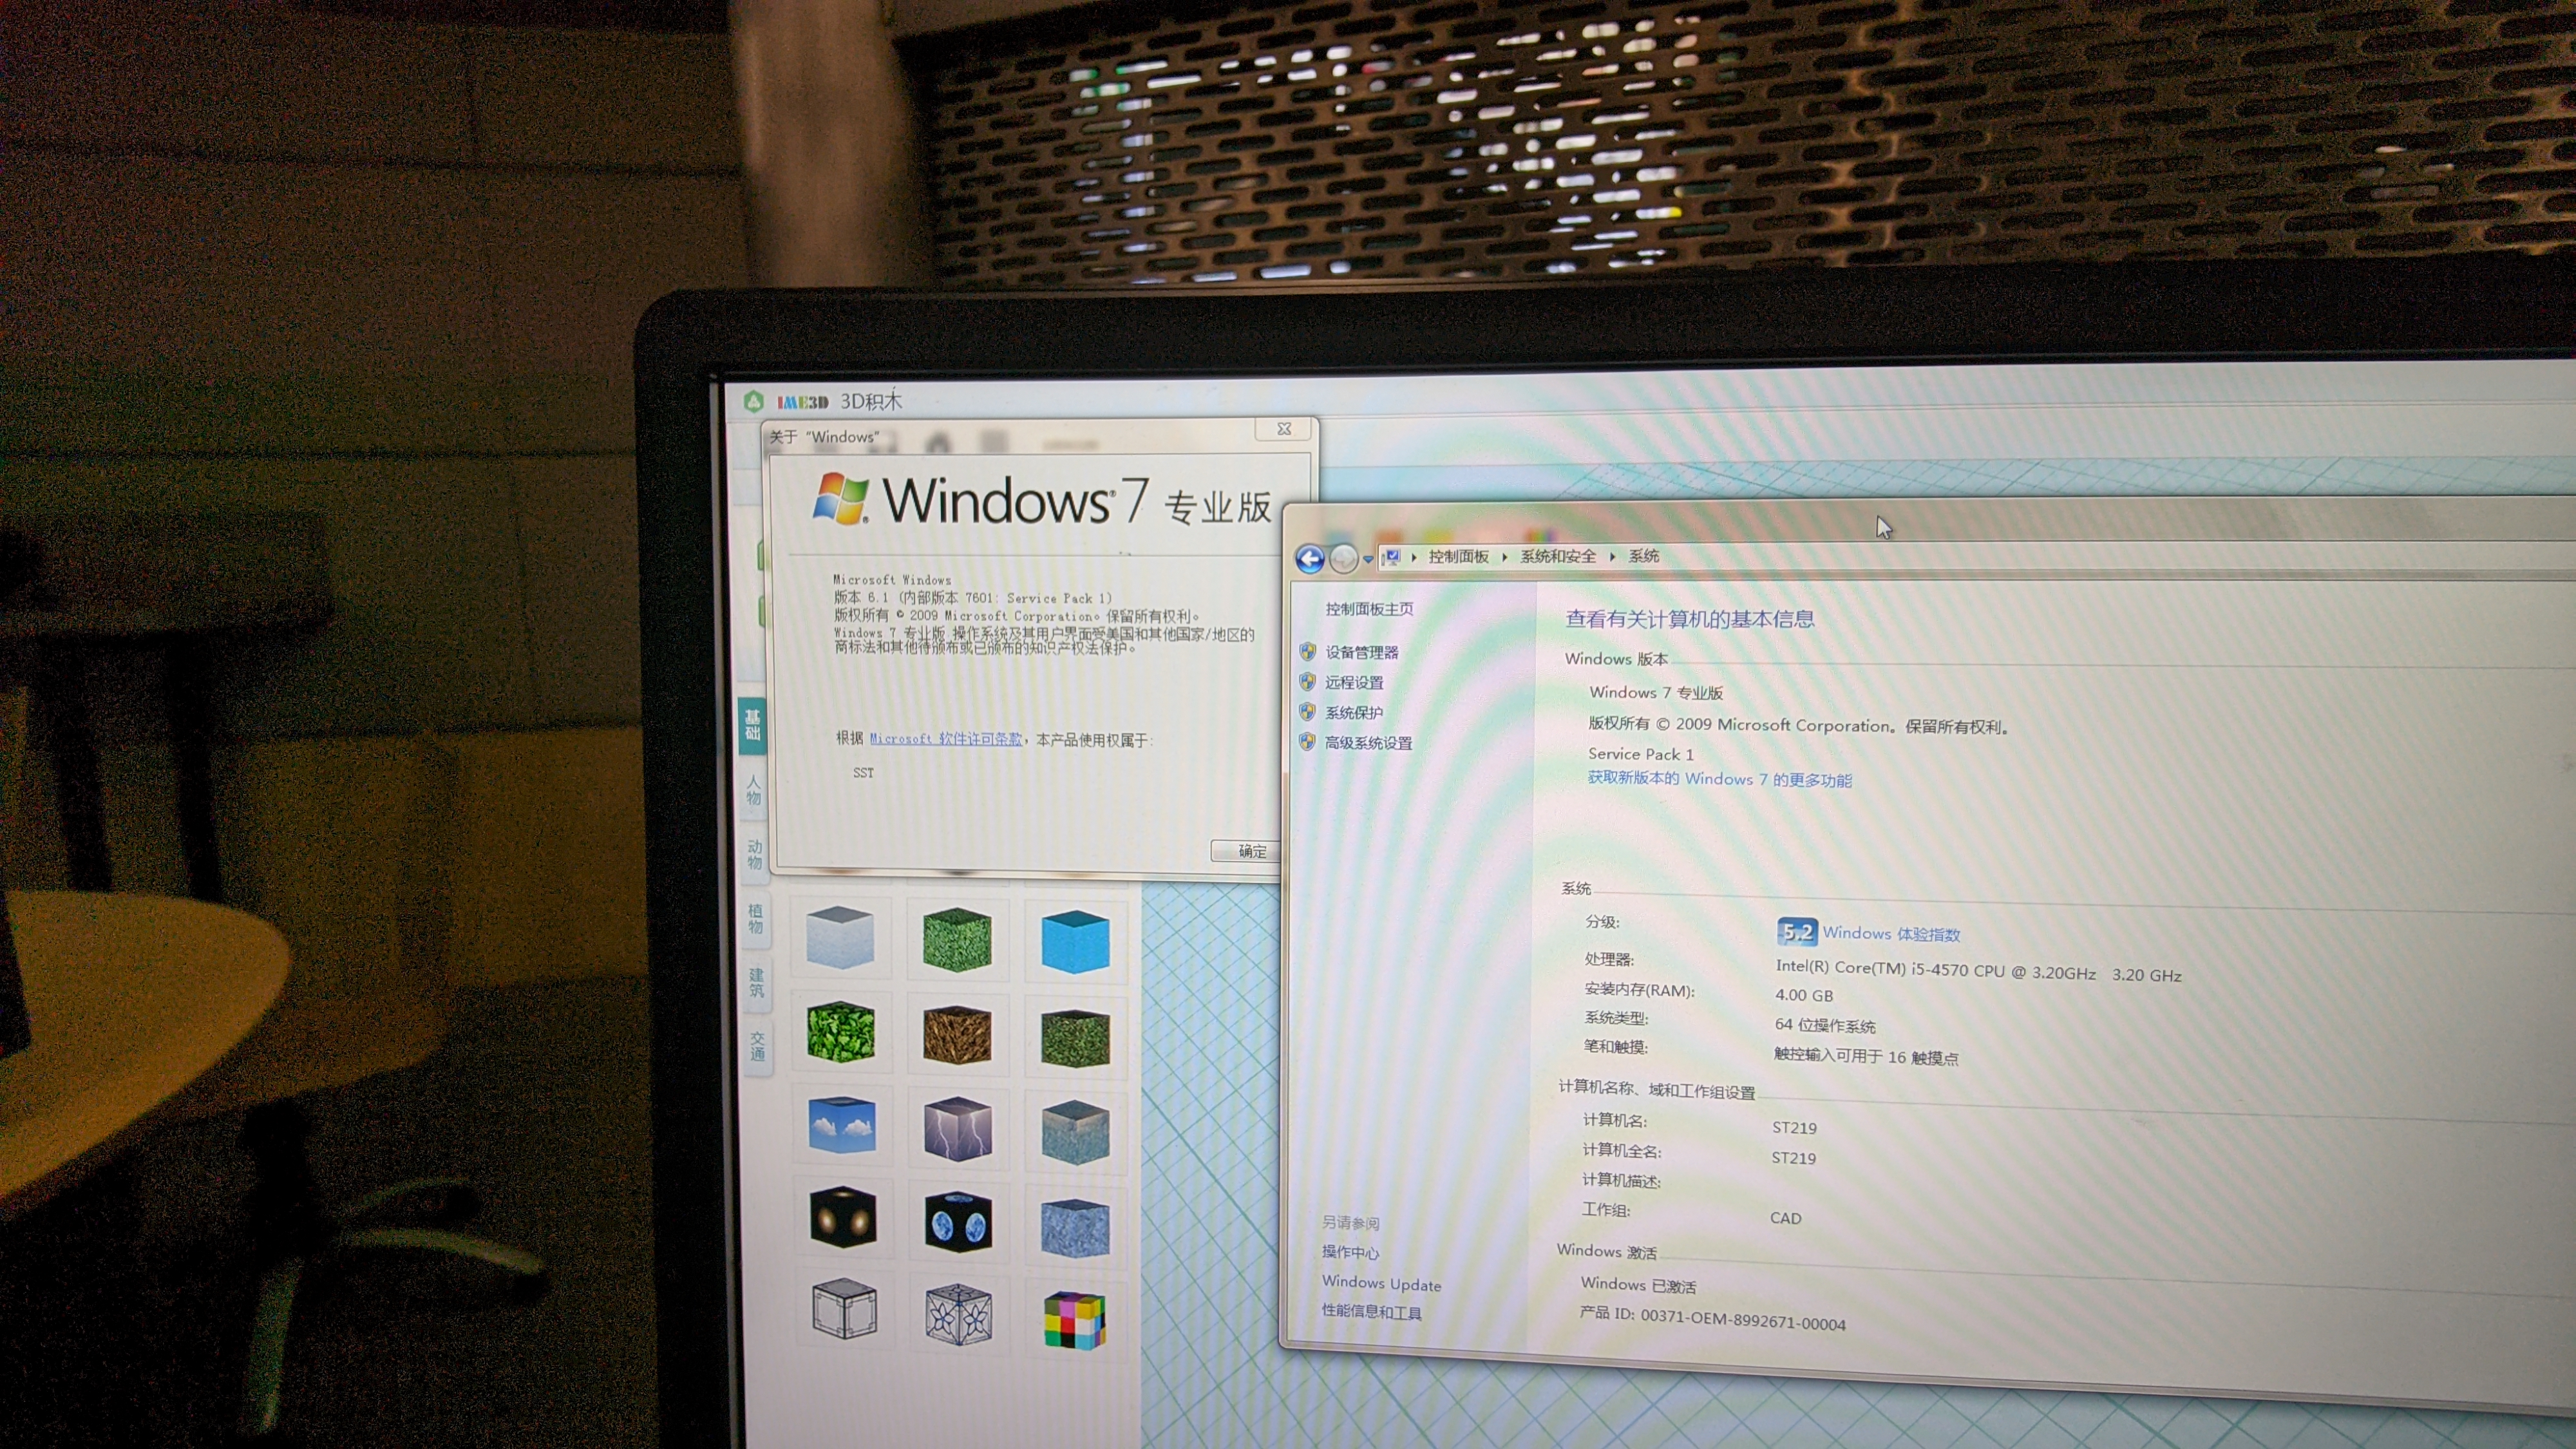
Task: Expand the arrow before 控制面板 breadcrumb
Action: [x=1414, y=557]
